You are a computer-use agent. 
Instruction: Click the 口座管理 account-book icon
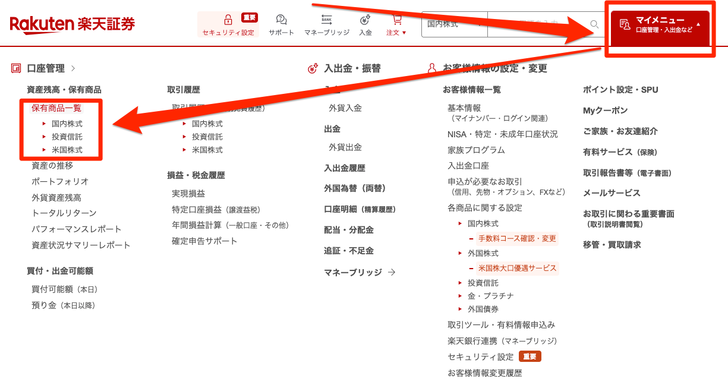pos(16,68)
